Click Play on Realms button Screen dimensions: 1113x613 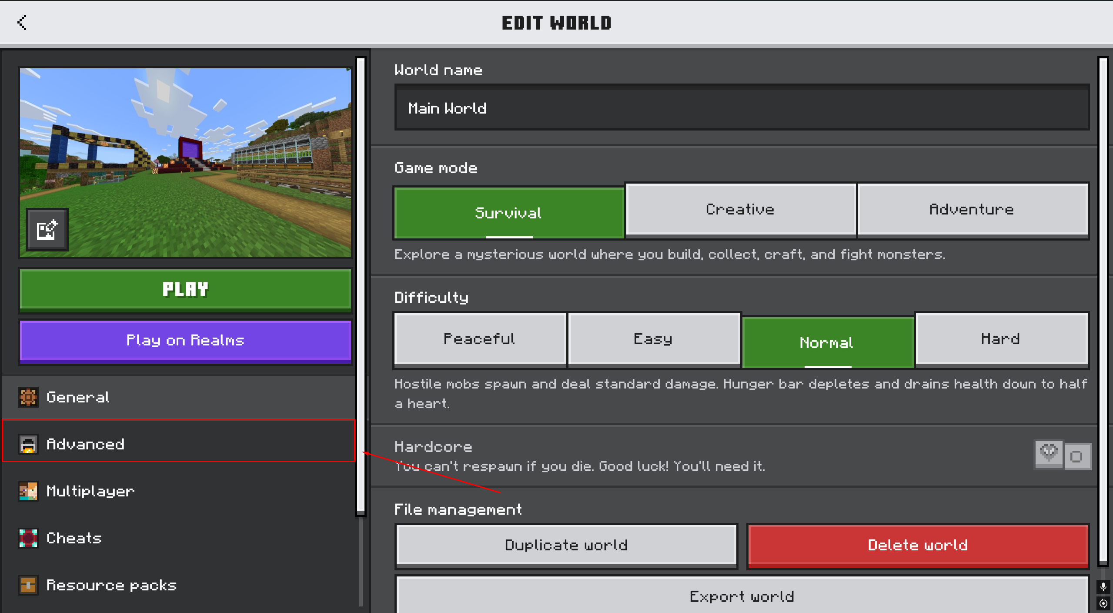(186, 341)
